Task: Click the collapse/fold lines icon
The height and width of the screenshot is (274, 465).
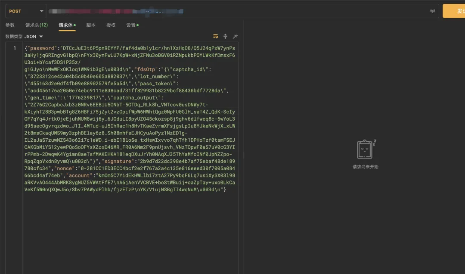Action: [x=225, y=36]
